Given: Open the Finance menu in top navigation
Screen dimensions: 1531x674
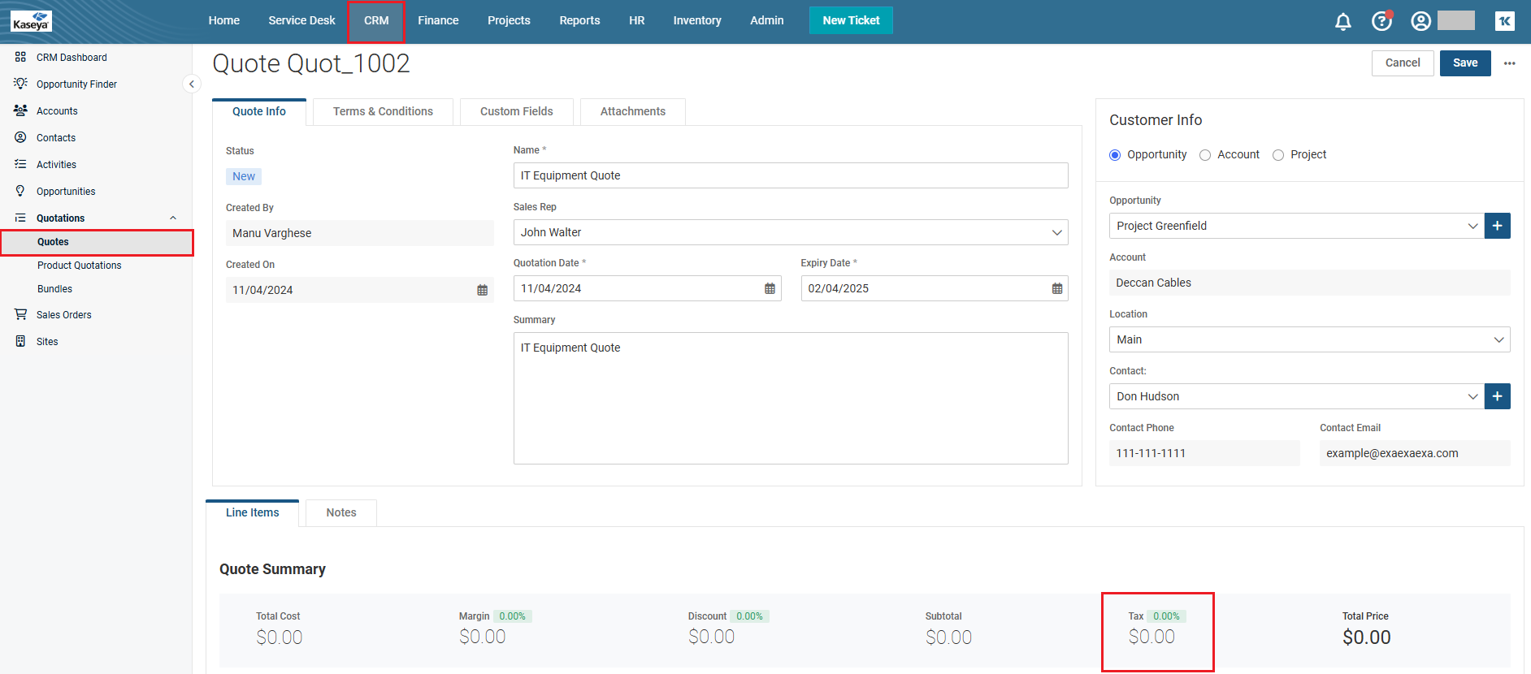Looking at the screenshot, I should [x=438, y=21].
